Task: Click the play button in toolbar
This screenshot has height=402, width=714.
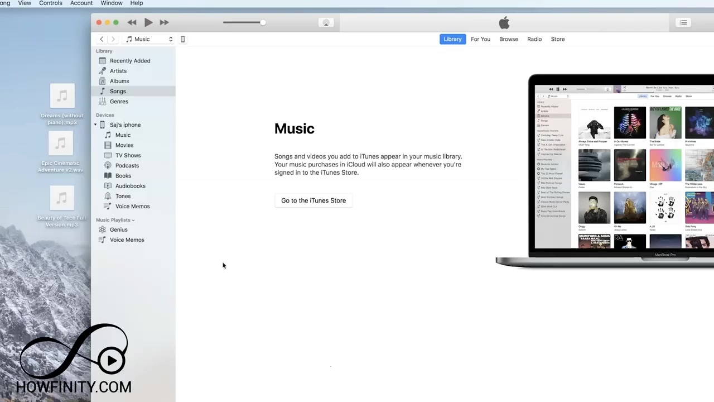Action: tap(148, 22)
